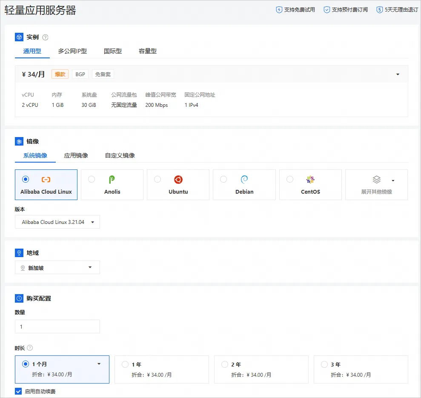Click the 支持免费试用 shield icon

(x=279, y=10)
